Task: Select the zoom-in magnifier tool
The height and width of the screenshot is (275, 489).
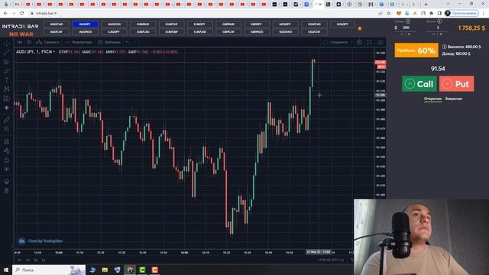Action: (x=7, y=129)
